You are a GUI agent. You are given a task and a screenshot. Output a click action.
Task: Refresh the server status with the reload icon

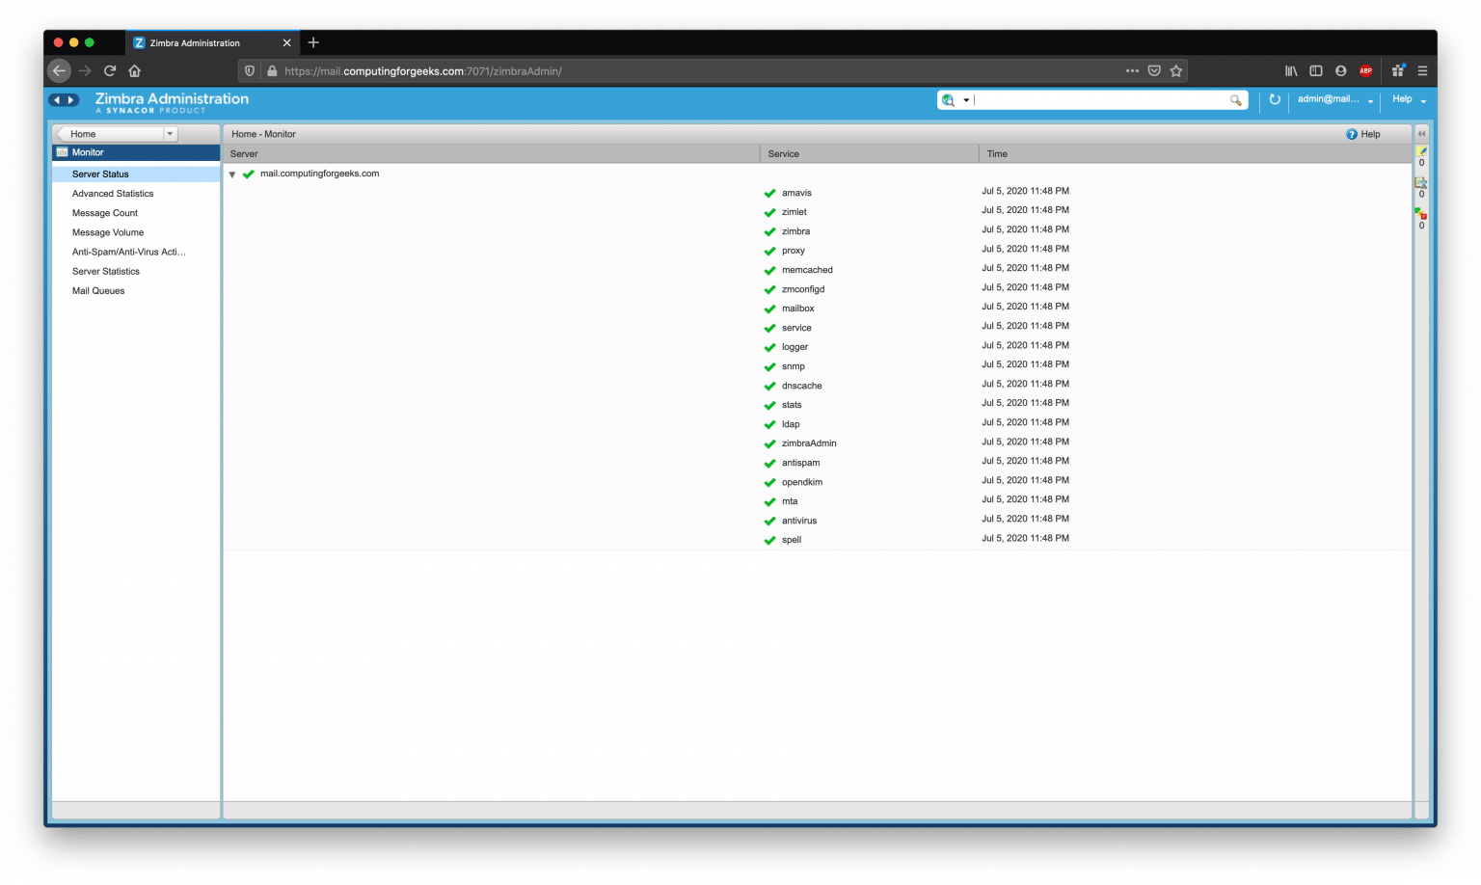pyautogui.click(x=1275, y=99)
